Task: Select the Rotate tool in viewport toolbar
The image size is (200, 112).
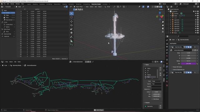Action: pos(72,25)
